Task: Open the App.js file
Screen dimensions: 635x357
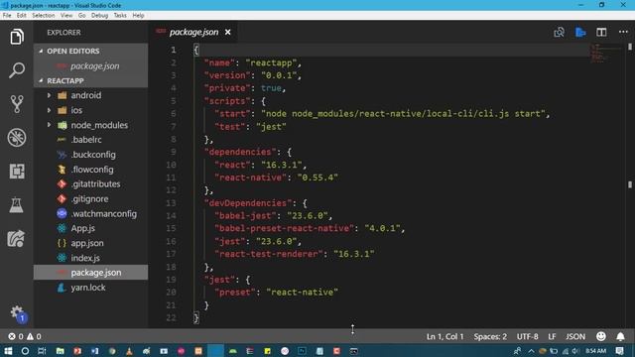Action: (x=90, y=228)
